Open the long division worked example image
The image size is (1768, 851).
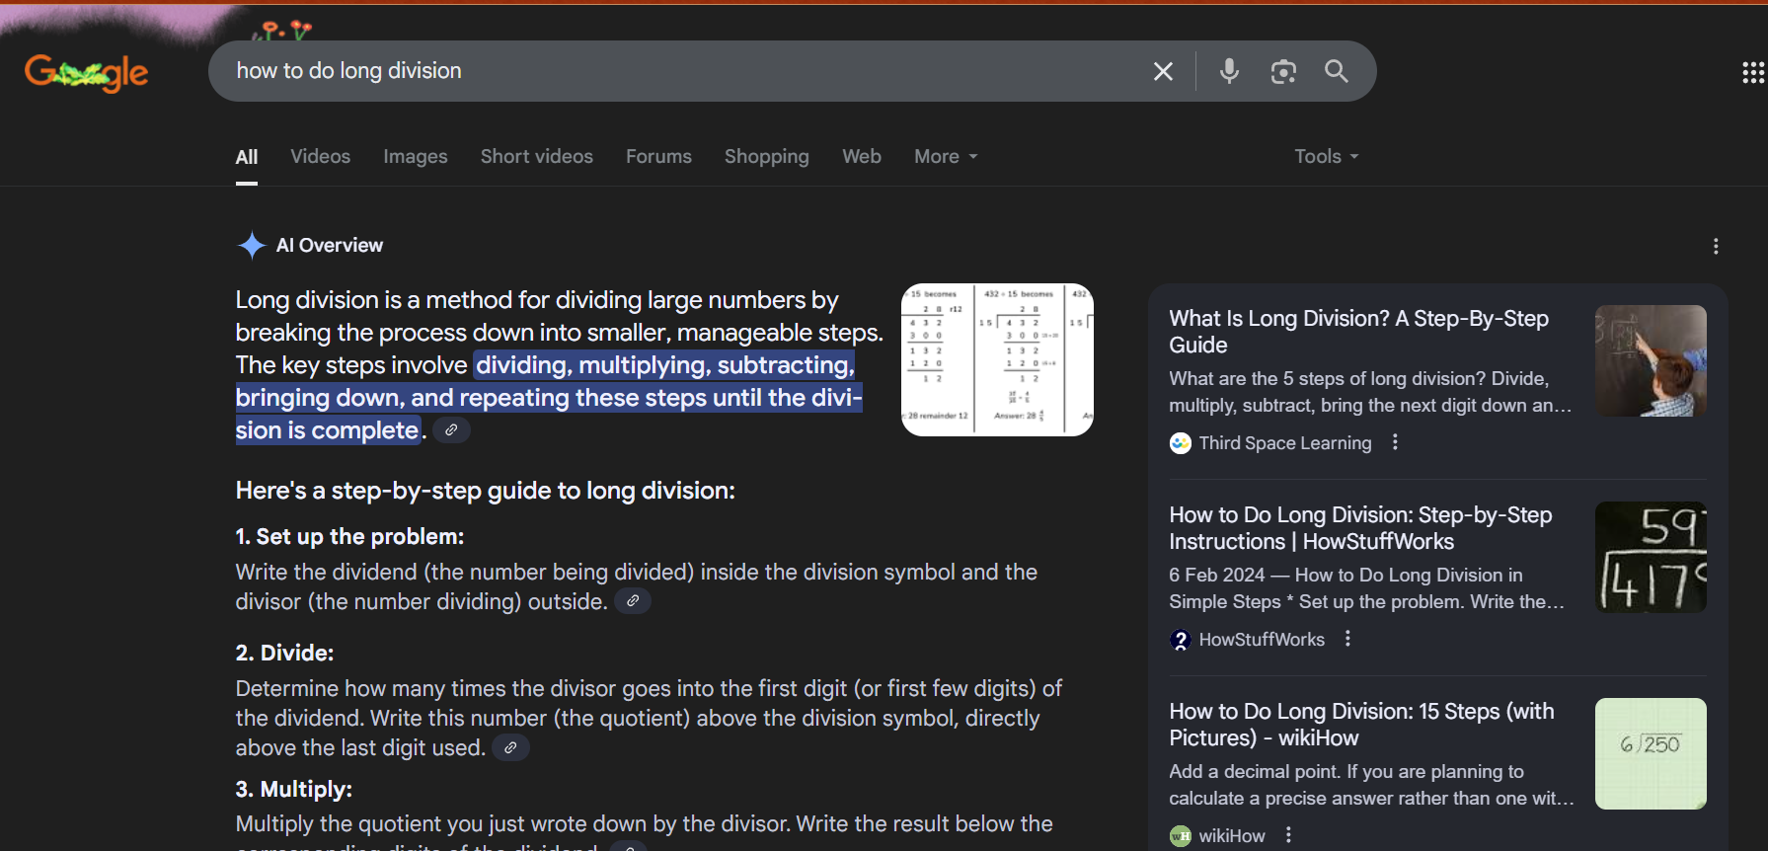pyautogui.click(x=997, y=359)
